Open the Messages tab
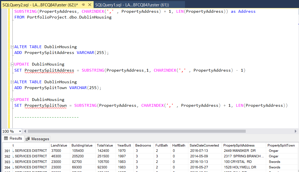Screen dimensions: 299x172 tap(37, 139)
